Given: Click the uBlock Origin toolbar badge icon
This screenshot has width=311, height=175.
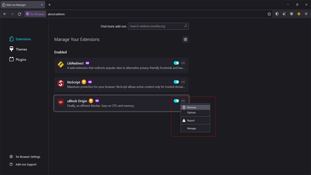Looking at the screenshot, I should pos(291,14).
